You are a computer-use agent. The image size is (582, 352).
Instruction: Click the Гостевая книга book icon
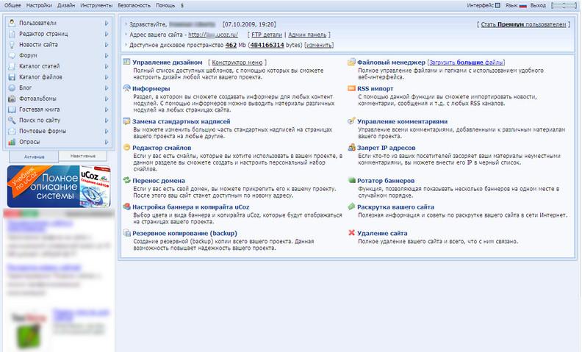point(12,109)
